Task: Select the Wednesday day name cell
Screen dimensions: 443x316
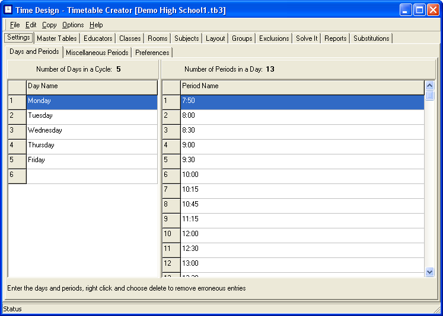Action: pyautogui.click(x=92, y=130)
